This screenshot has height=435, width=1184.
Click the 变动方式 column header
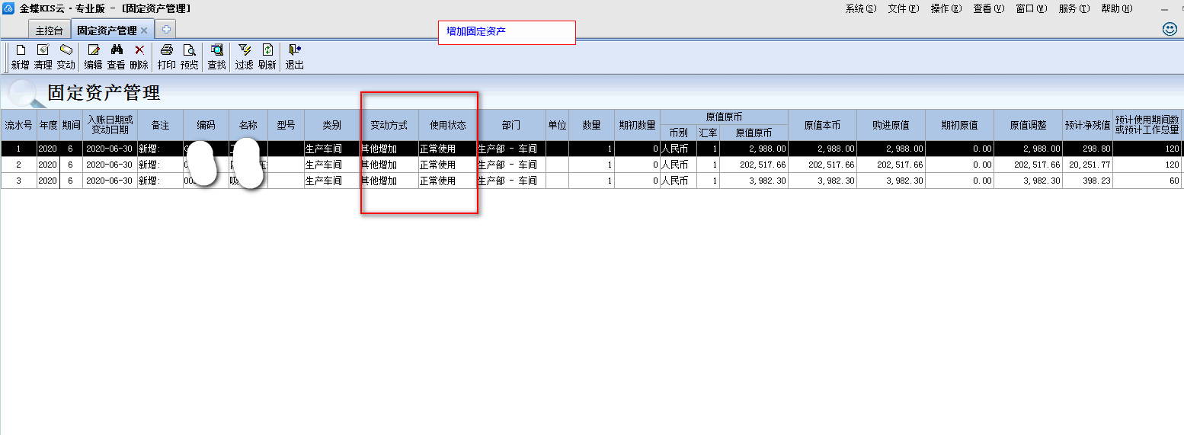click(389, 125)
